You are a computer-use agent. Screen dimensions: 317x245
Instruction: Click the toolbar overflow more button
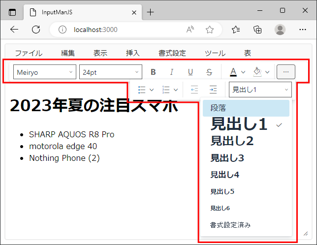(x=286, y=72)
